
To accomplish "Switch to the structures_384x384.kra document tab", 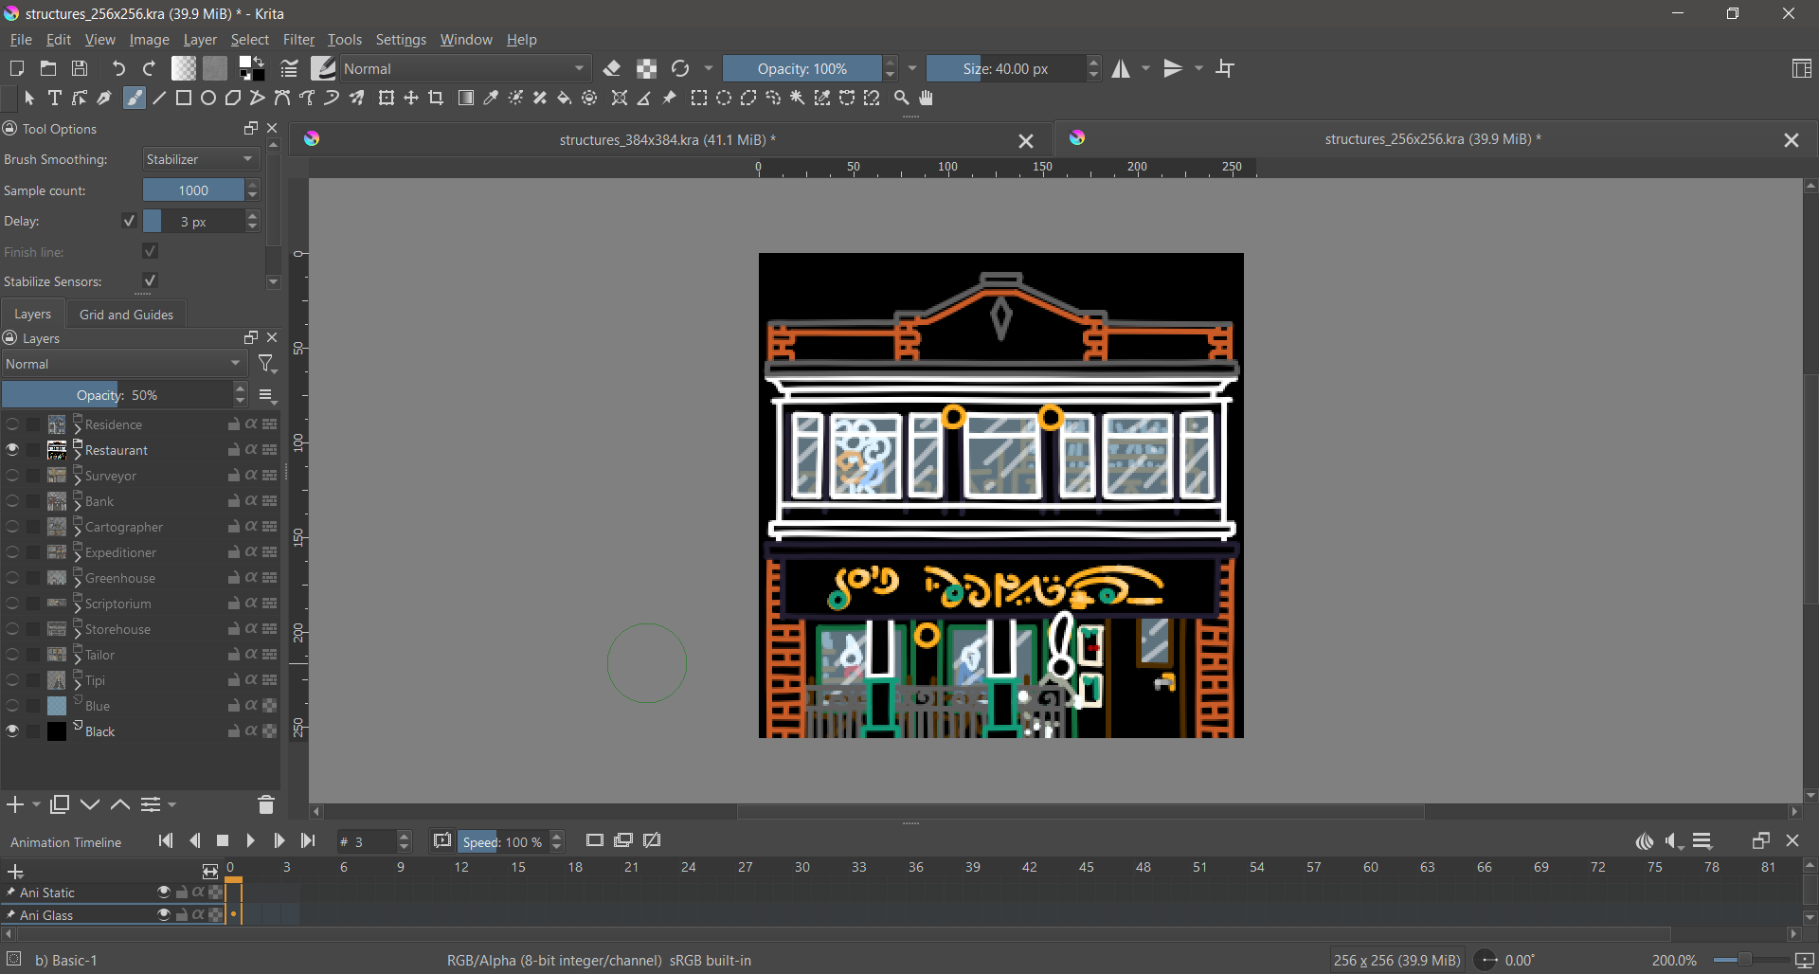I will 667,140.
